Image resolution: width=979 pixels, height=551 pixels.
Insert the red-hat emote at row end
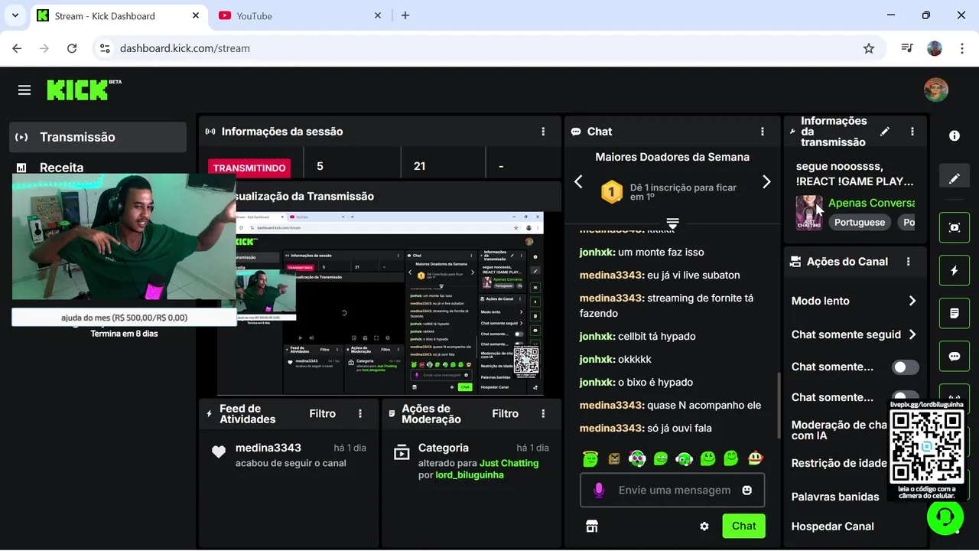(x=755, y=458)
